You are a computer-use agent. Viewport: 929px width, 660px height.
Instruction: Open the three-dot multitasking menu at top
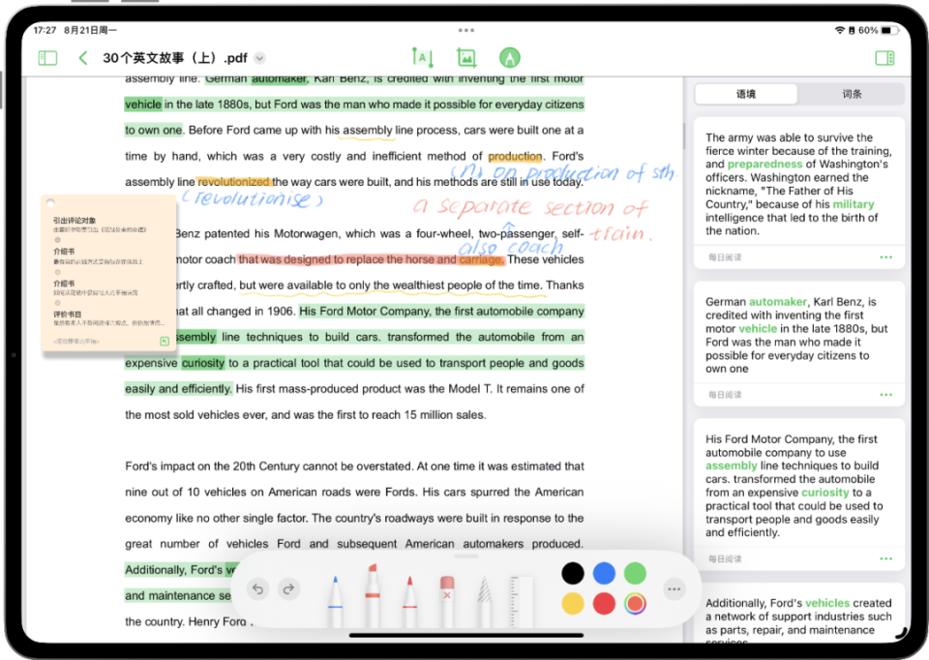pos(465,30)
